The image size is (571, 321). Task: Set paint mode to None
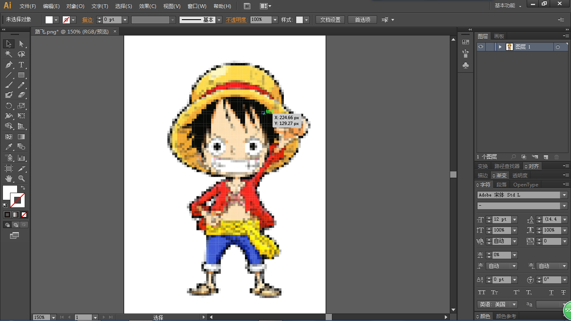(x=24, y=215)
